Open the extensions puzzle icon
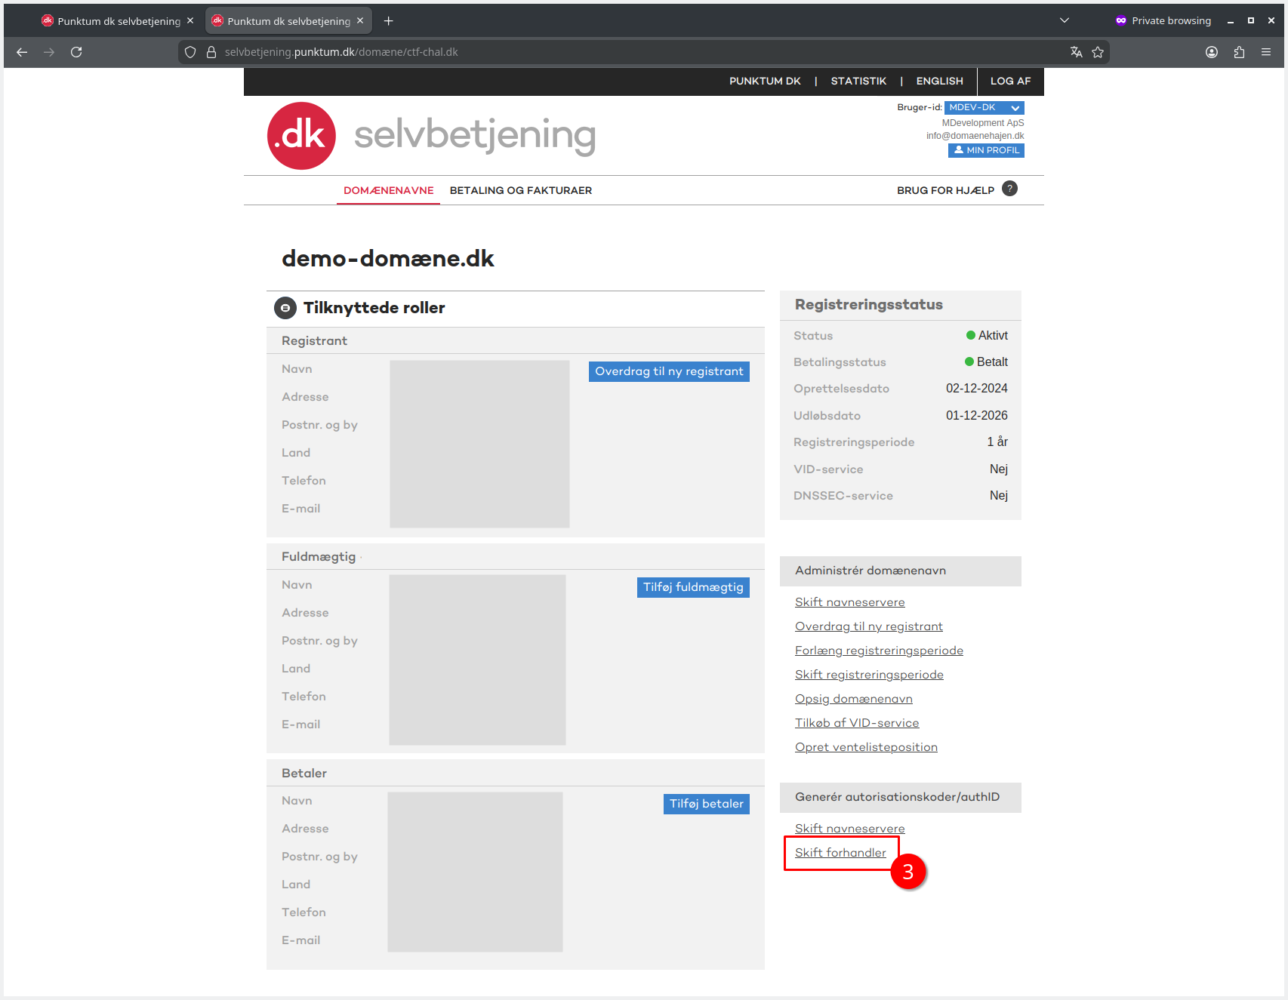Screen dimensions: 1288x1000 click(1239, 52)
